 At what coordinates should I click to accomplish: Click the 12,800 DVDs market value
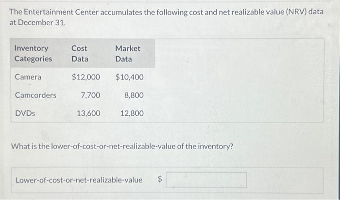pos(132,113)
